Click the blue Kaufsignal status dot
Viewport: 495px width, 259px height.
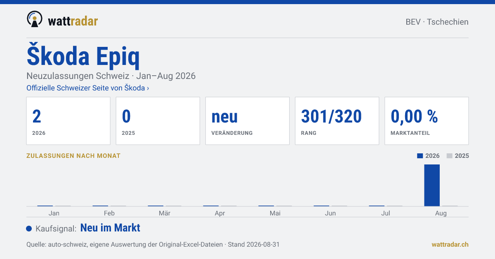(x=29, y=229)
